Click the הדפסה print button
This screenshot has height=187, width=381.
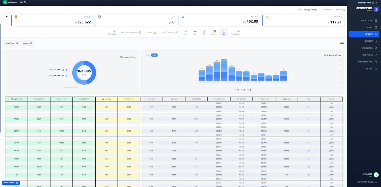[27, 43]
